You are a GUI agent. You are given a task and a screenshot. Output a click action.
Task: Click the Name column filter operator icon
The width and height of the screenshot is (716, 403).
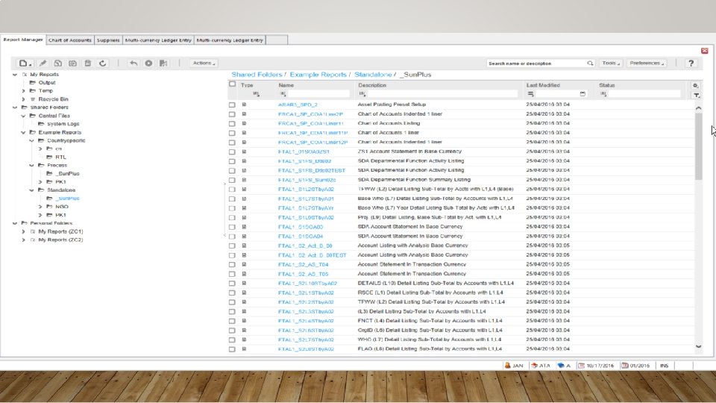tap(283, 94)
